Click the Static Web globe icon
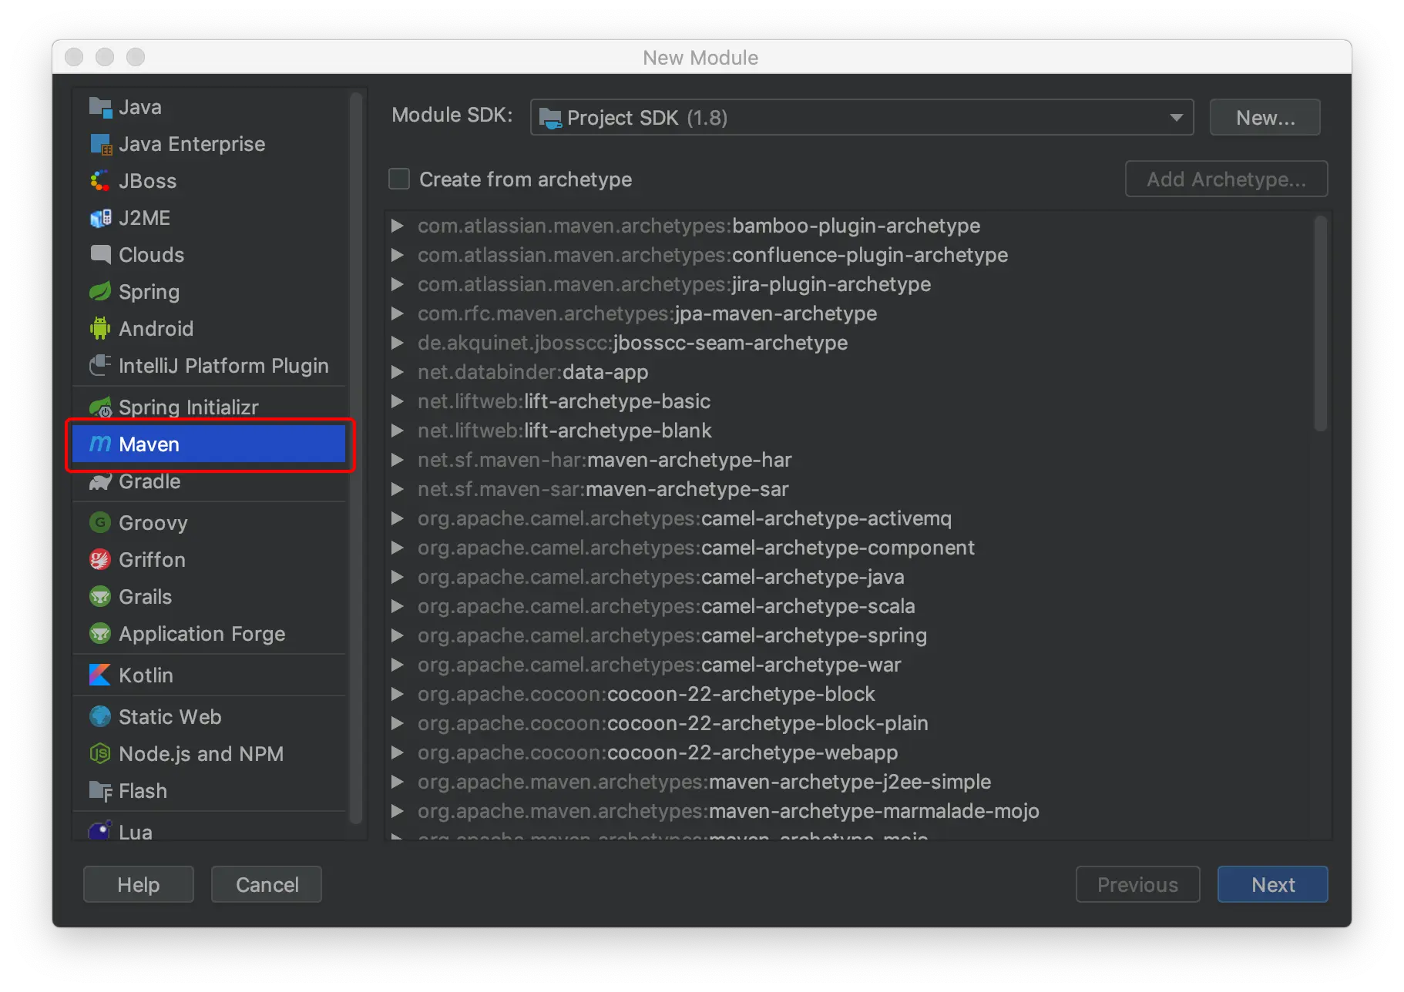Viewport: 1404px width, 992px height. point(100,717)
